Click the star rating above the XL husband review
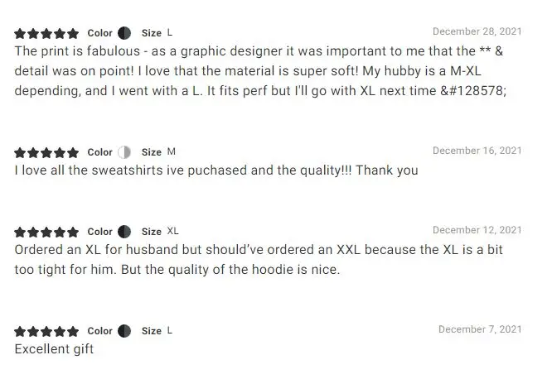The height and width of the screenshot is (379, 552). tap(46, 233)
